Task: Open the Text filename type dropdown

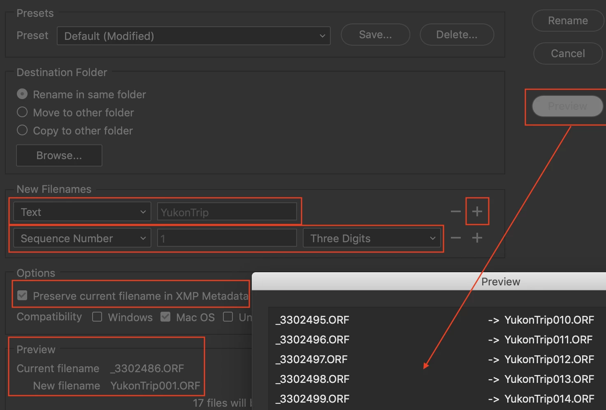Action: click(x=82, y=212)
